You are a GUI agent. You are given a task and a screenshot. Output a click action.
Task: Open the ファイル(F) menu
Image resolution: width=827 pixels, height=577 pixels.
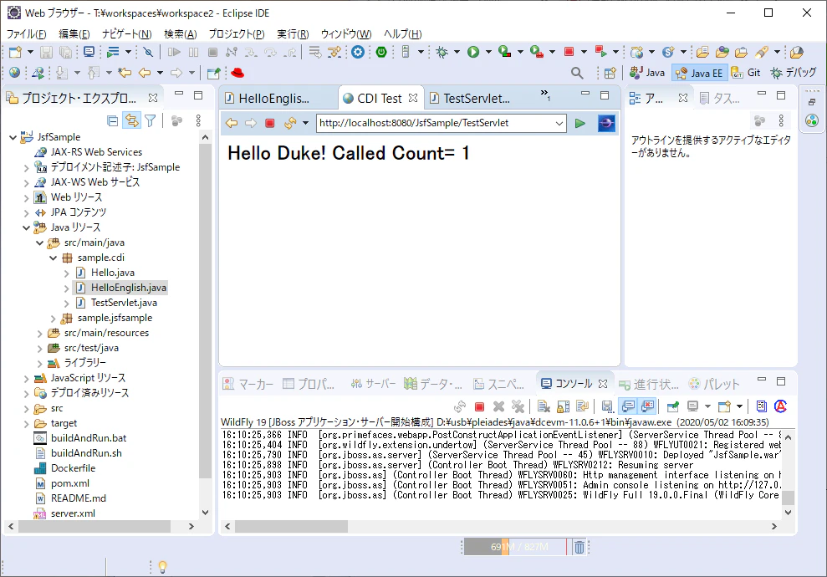coord(27,34)
